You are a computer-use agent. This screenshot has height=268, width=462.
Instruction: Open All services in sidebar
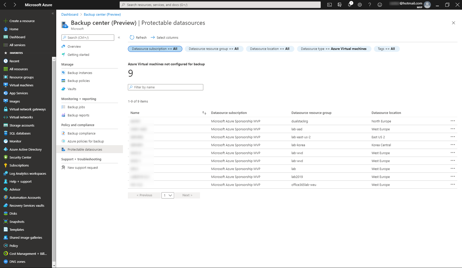coord(17,45)
